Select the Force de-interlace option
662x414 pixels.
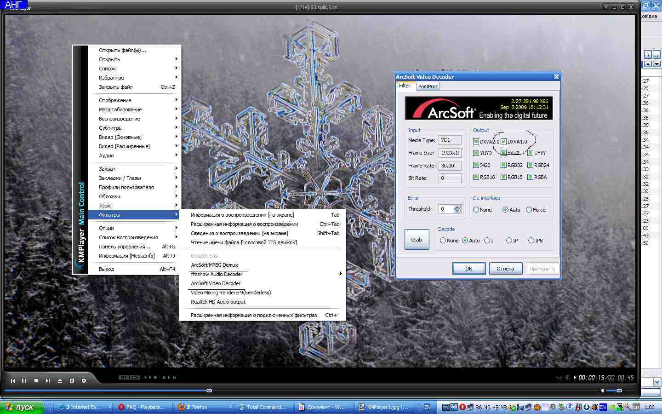pyautogui.click(x=529, y=210)
